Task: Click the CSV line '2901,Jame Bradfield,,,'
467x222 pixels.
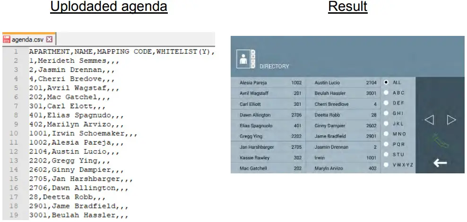Action: coord(78,206)
